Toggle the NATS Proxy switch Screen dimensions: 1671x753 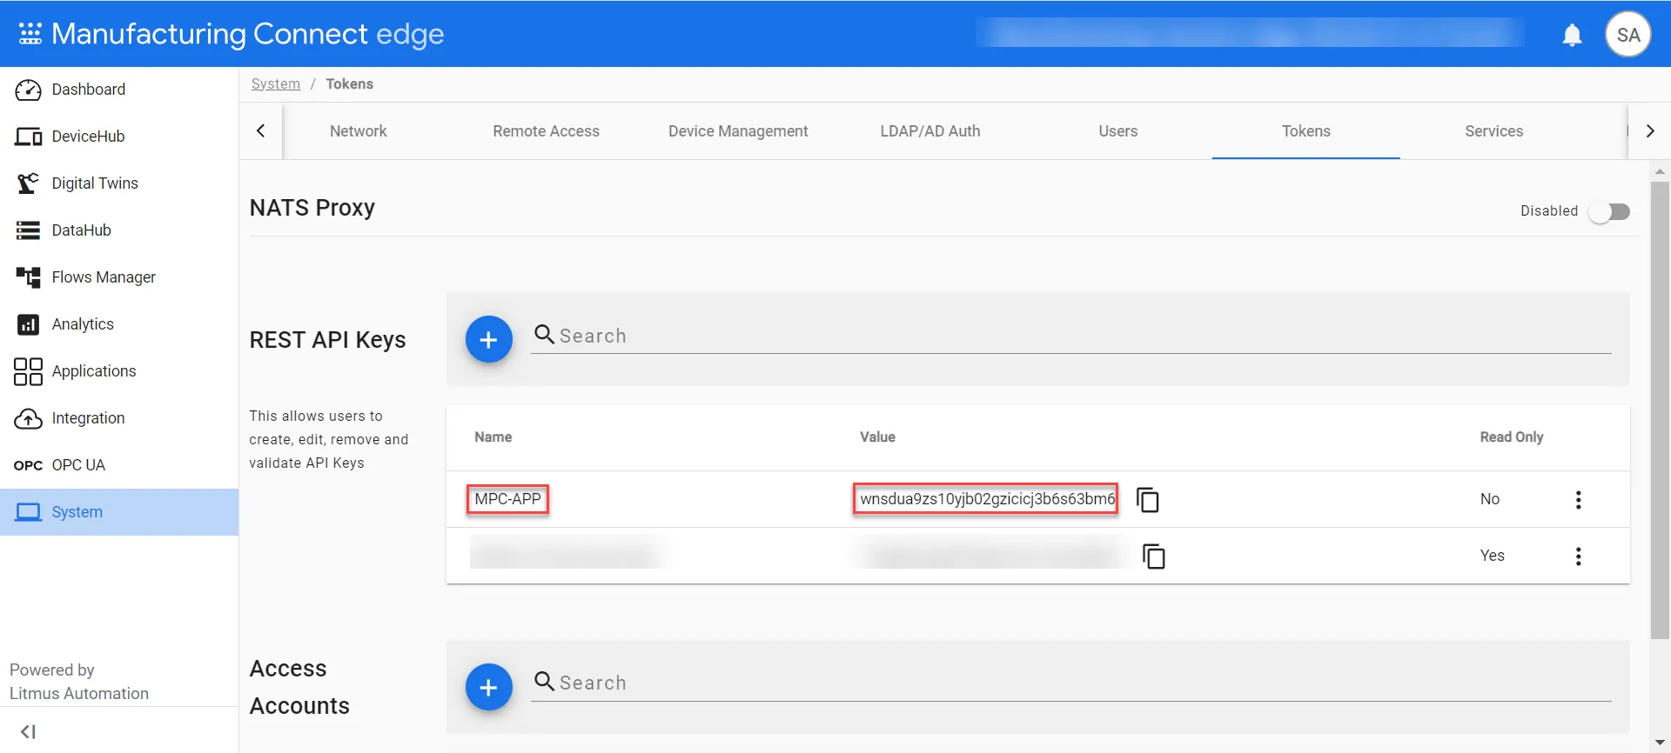click(x=1609, y=211)
